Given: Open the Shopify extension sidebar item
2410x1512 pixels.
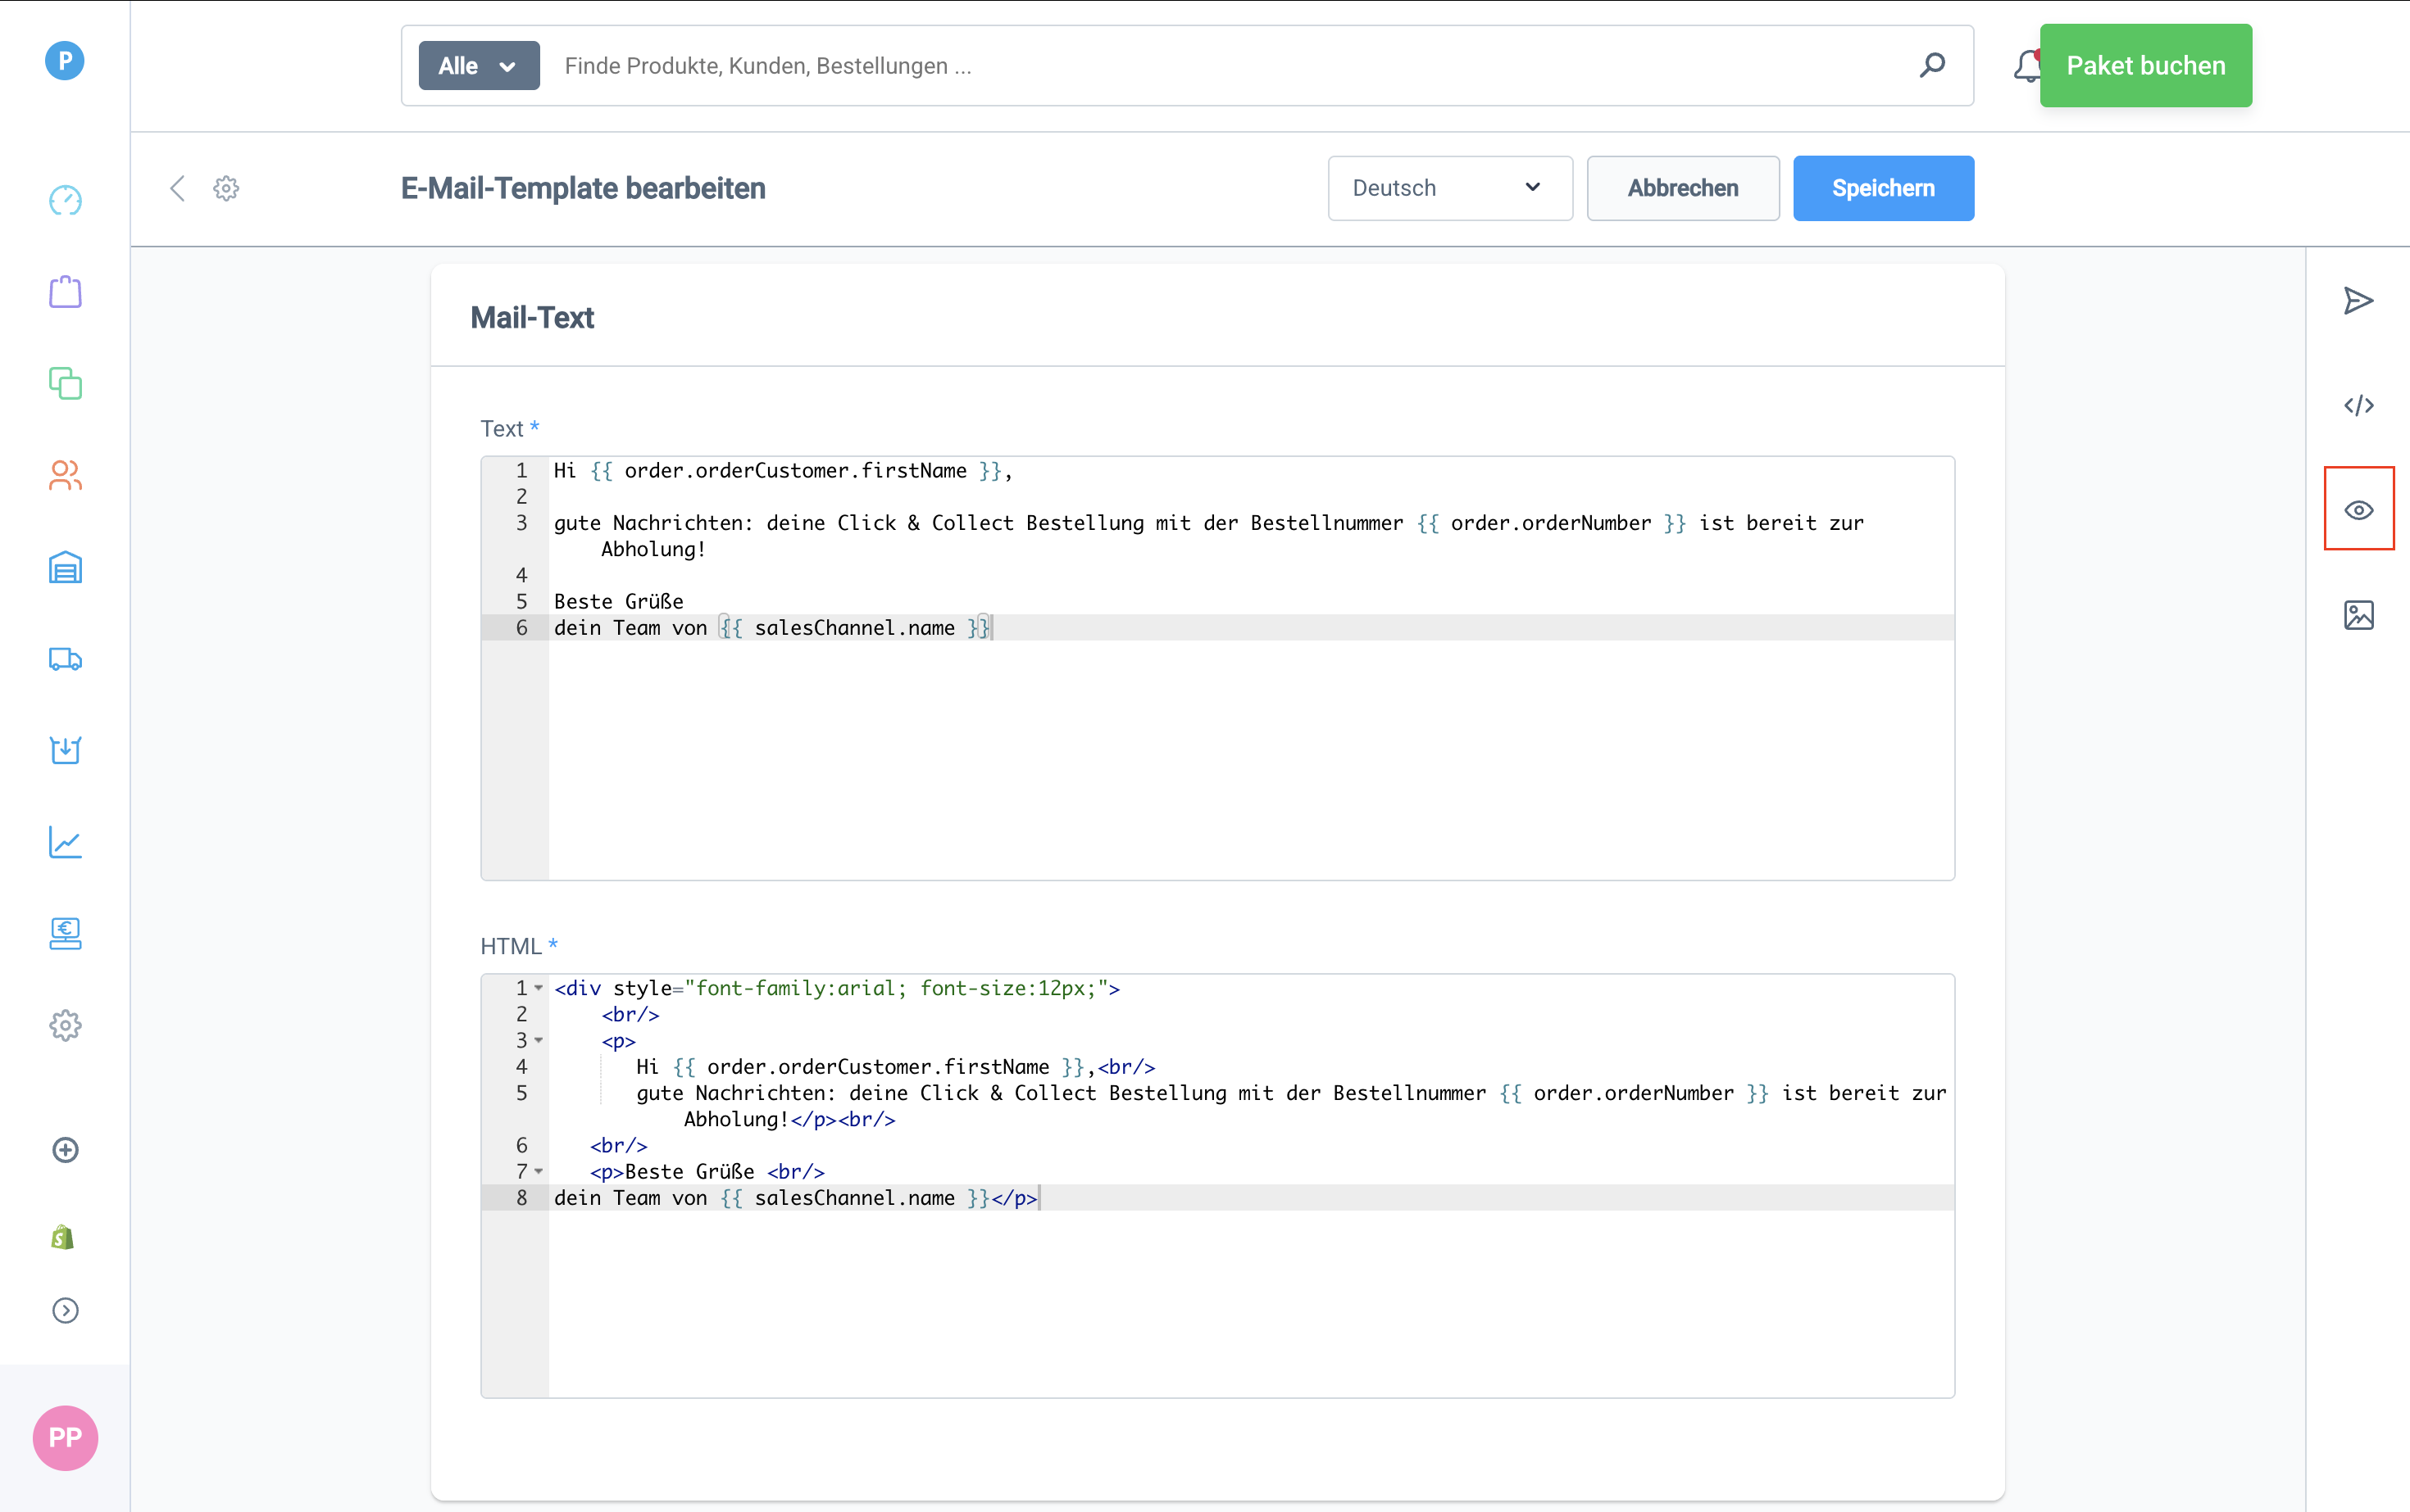Looking at the screenshot, I should click(x=63, y=1238).
